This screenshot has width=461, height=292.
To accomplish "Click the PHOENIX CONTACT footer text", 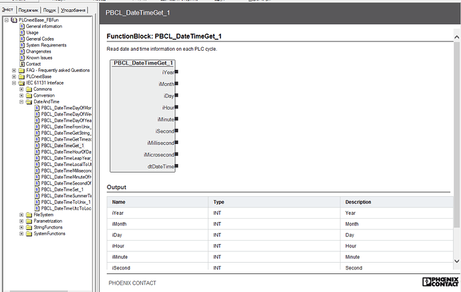I will coord(132,283).
